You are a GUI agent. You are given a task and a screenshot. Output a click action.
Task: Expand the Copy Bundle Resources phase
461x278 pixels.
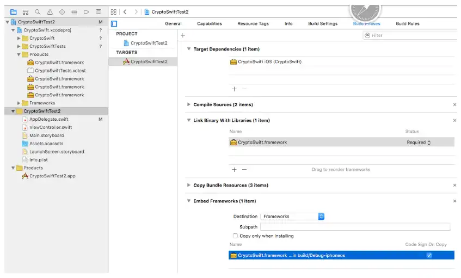[x=189, y=186]
